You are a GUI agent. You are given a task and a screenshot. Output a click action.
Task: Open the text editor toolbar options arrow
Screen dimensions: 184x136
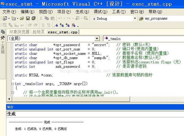click(78, 26)
